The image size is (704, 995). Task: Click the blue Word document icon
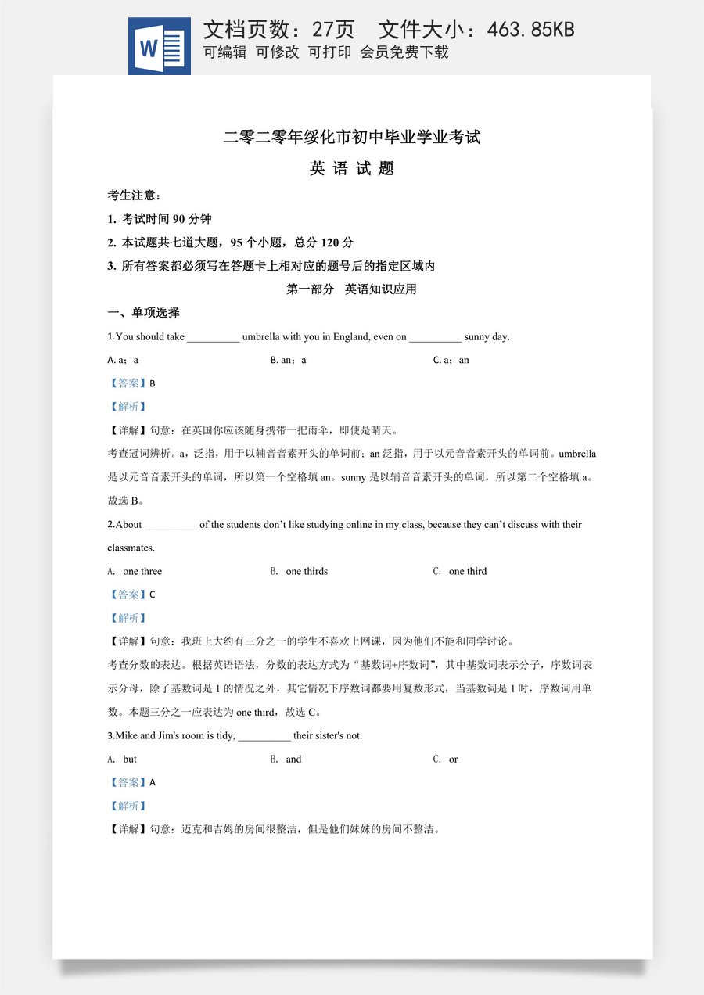[160, 46]
